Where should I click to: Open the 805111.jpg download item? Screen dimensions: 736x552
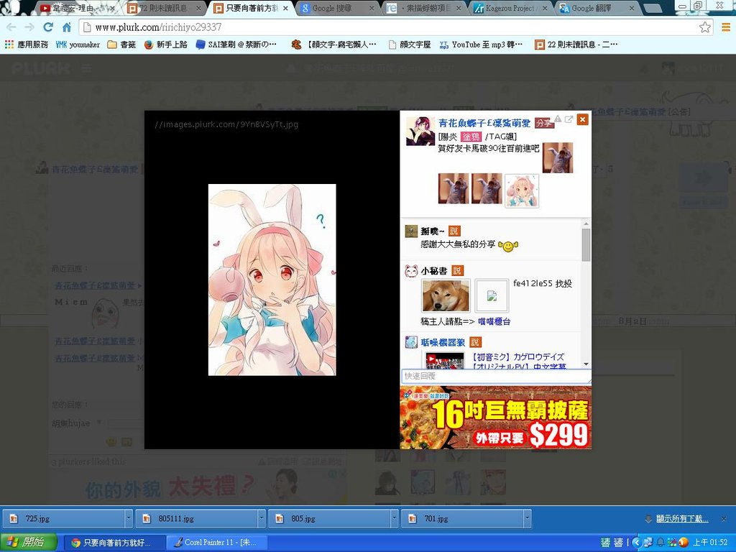point(197,519)
